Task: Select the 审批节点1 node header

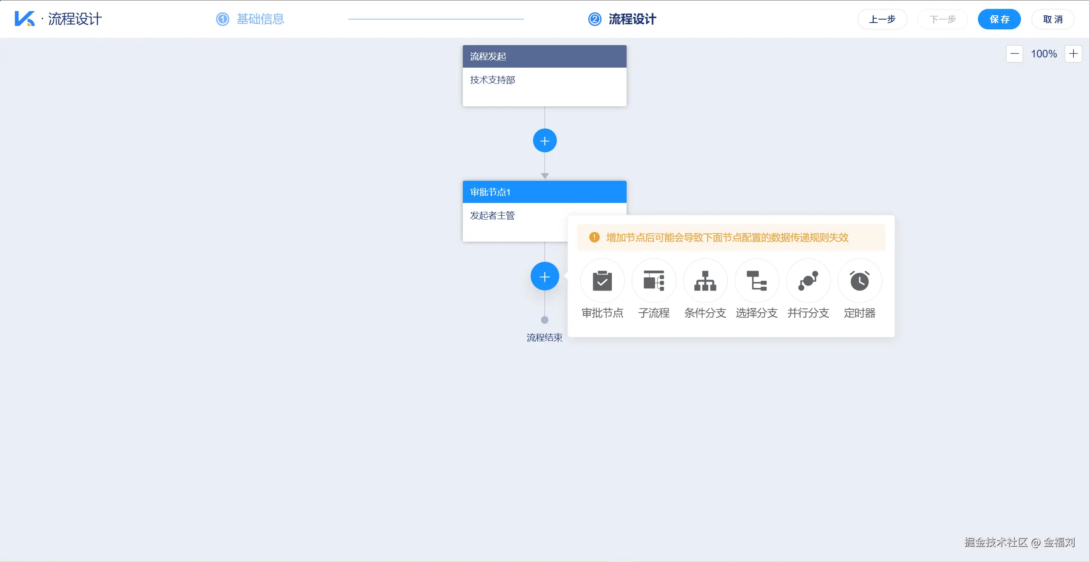Action: pos(544,192)
